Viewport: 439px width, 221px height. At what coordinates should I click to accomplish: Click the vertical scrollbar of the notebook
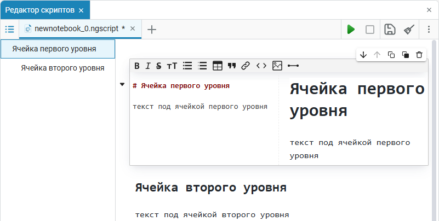434,130
